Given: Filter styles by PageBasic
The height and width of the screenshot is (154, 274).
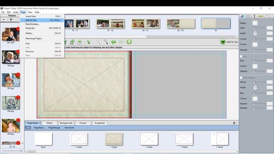Looking at the screenshot, I should pyautogui.click(x=39, y=127).
